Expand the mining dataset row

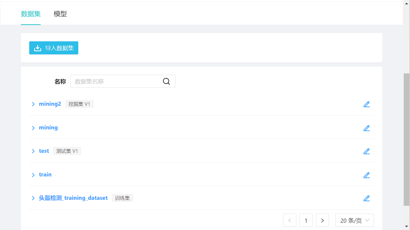[33, 128]
